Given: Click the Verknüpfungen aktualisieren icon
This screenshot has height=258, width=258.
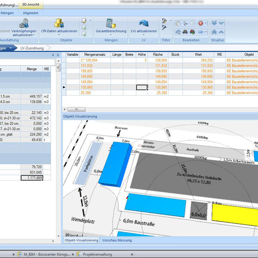Looking at the screenshot, I should [x=24, y=23].
